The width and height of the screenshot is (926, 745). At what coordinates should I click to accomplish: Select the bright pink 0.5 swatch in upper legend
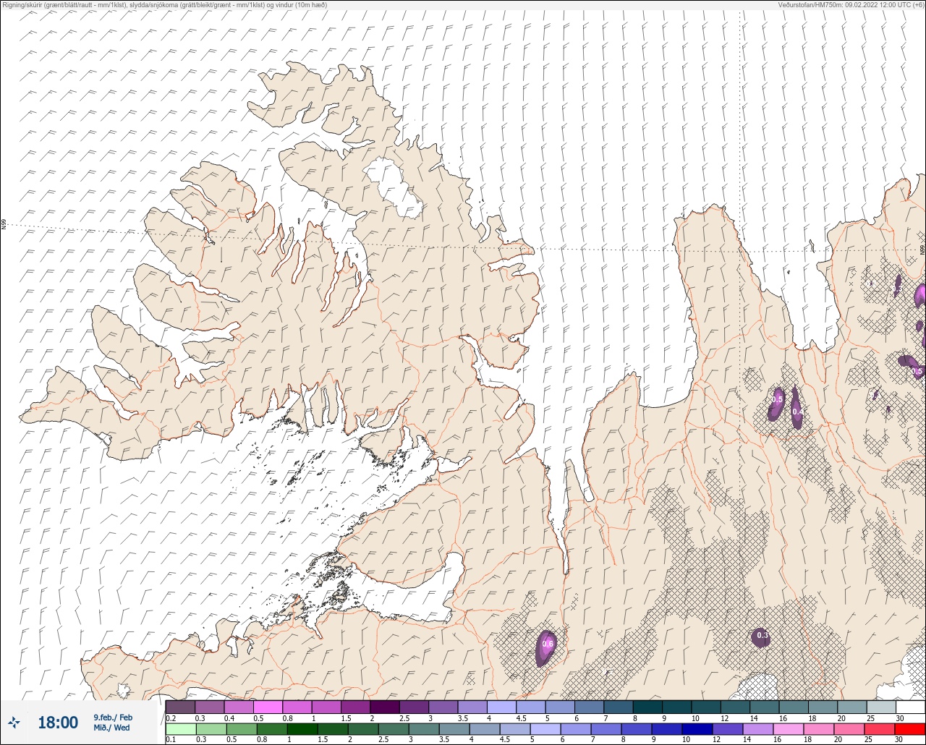coord(268,707)
